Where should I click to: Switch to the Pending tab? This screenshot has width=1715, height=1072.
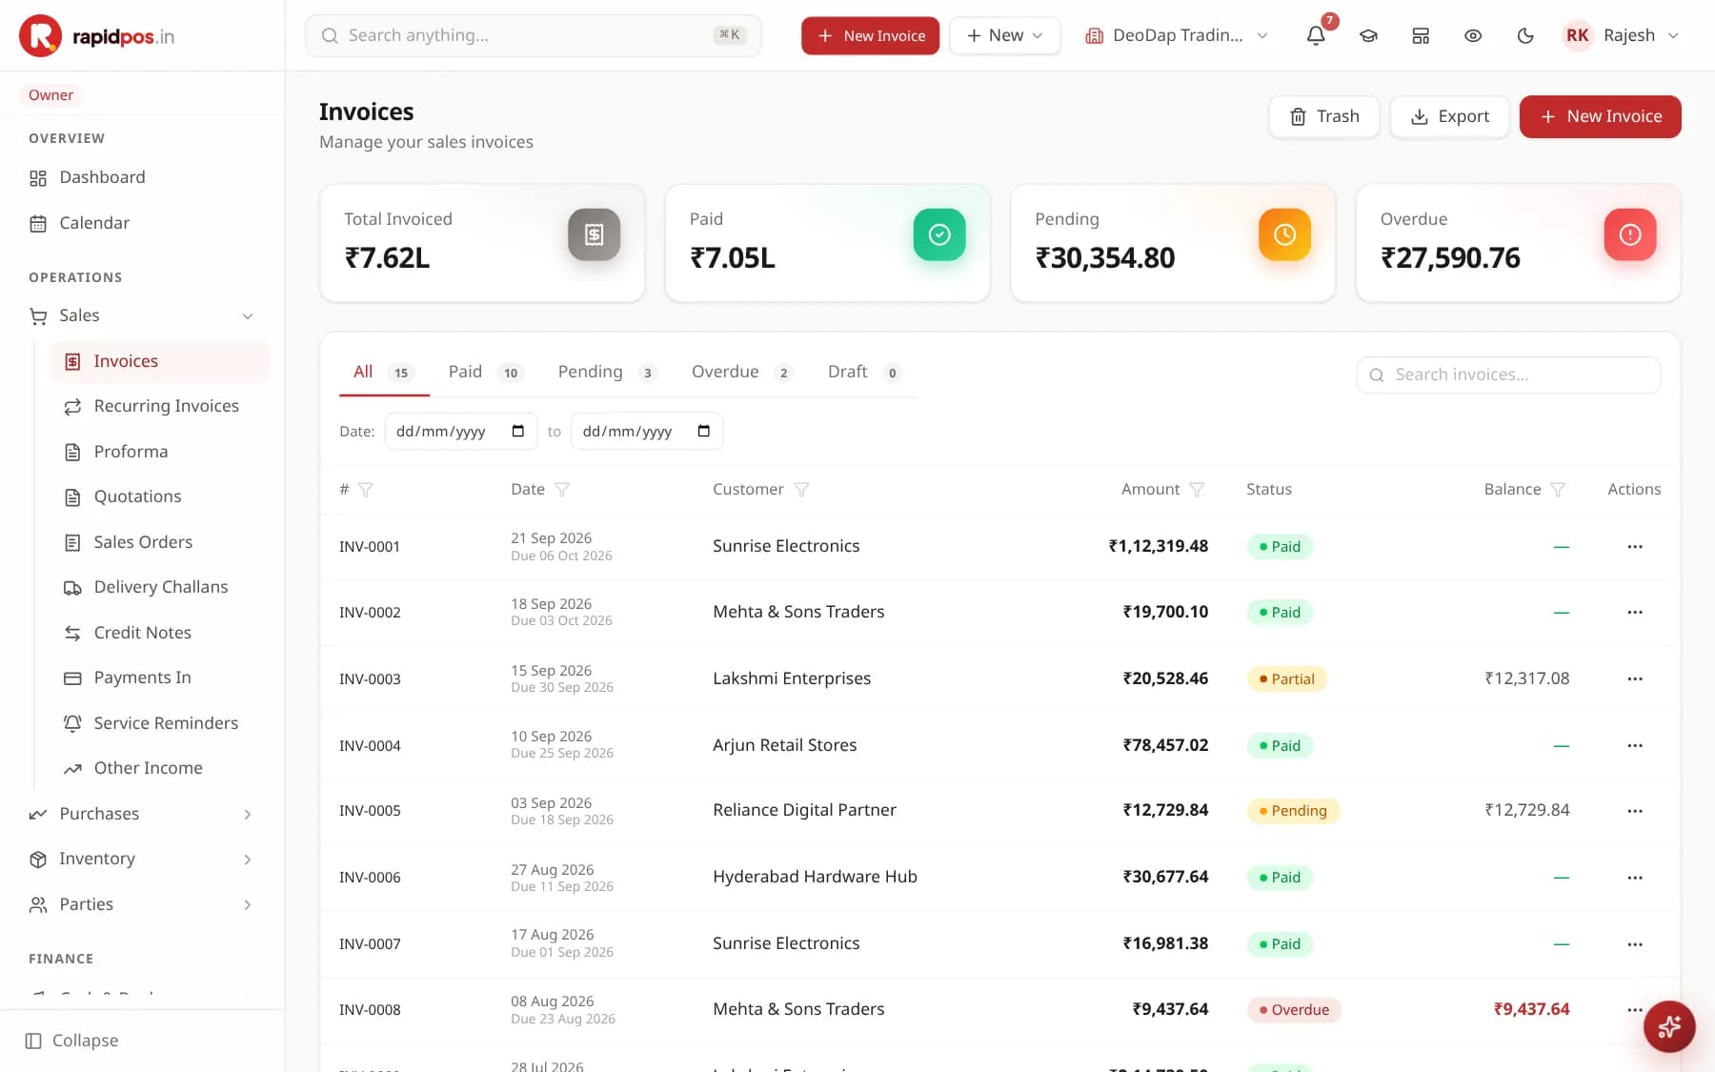607,373
